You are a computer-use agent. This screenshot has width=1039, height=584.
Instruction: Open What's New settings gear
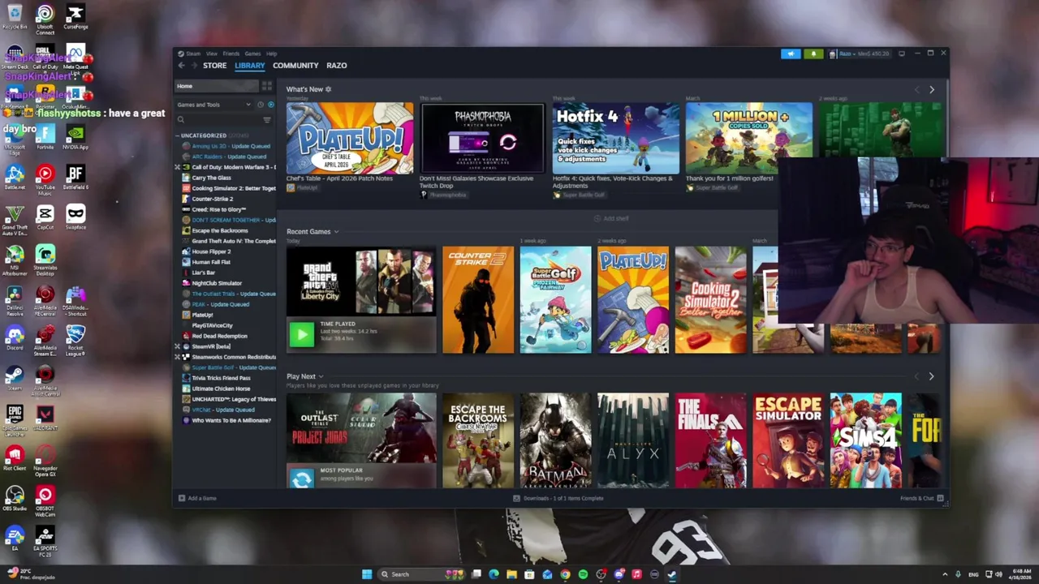[x=328, y=89]
